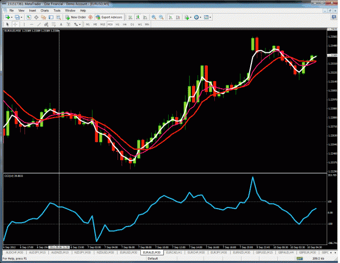Image resolution: width=340 pixels, height=263 pixels.
Task: Expand the Indicators dropdown arrow
Action: click(190, 17)
